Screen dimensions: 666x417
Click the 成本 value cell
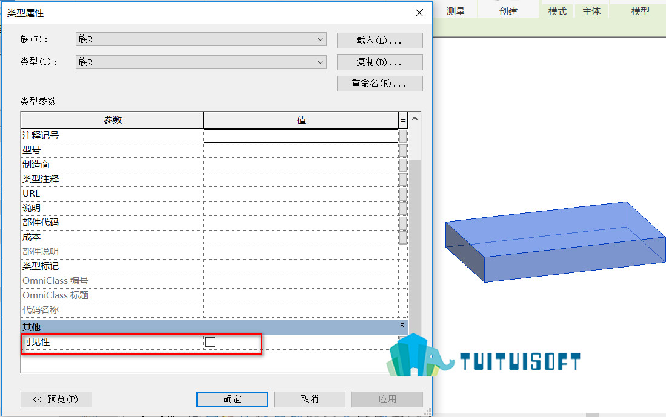301,237
